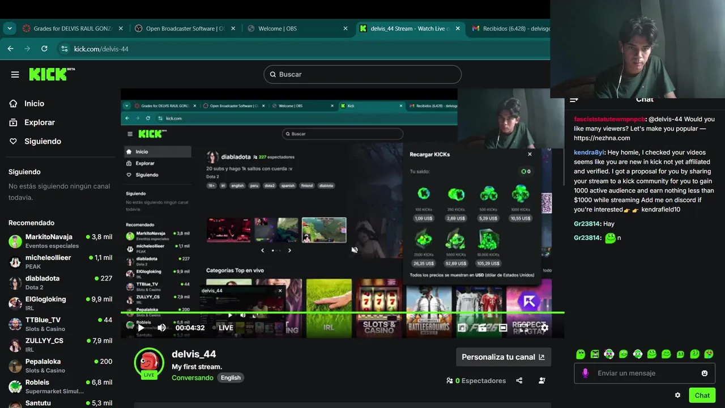The height and width of the screenshot is (408, 725).
Task: Open the tab search dropdown arrow
Action: (10, 28)
